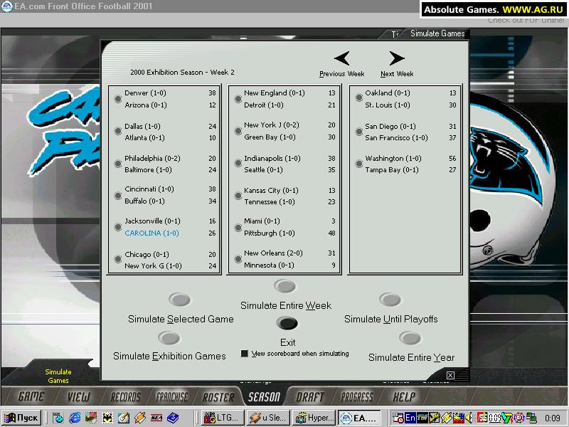The image size is (569, 427).
Task: Click the EA taskbar button
Action: (360, 418)
